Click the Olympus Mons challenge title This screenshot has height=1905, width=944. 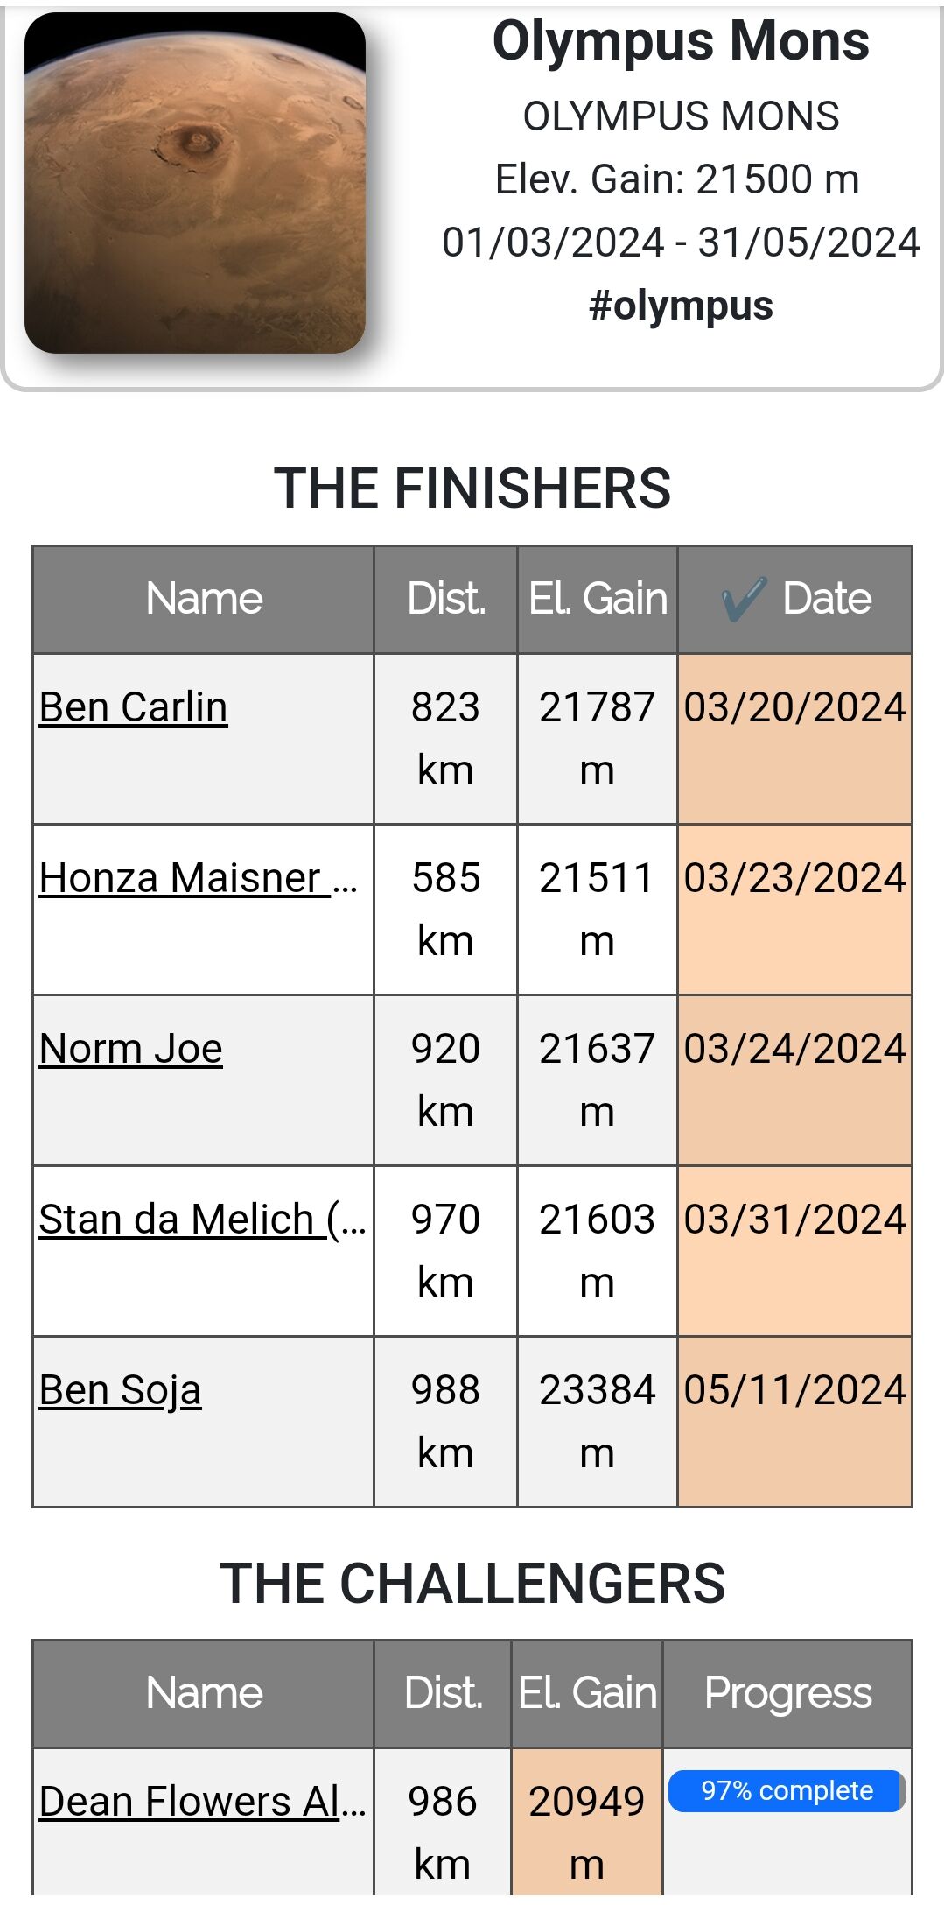tap(681, 41)
